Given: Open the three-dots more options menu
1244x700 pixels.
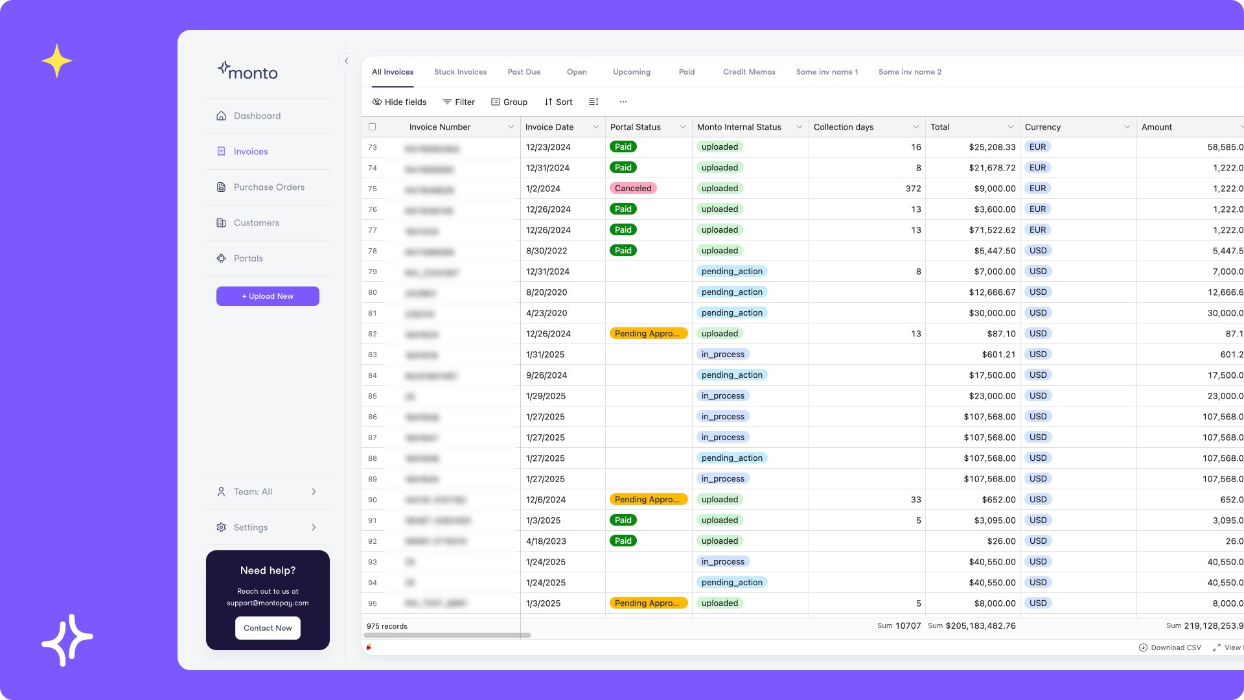Looking at the screenshot, I should 623,102.
